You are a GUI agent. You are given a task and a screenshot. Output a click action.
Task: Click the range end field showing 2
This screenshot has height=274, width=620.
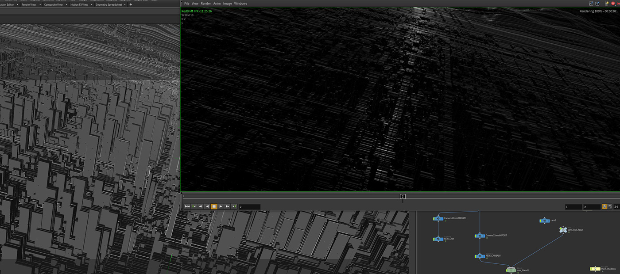pos(592,207)
